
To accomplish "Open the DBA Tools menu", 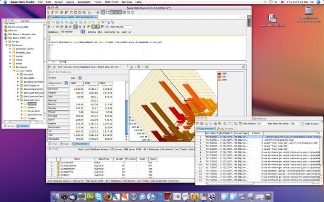I will [111, 2].
